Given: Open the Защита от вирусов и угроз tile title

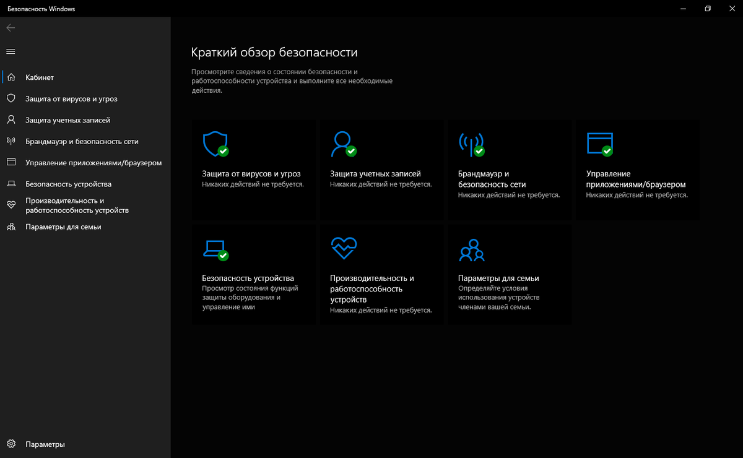Looking at the screenshot, I should coord(251,174).
